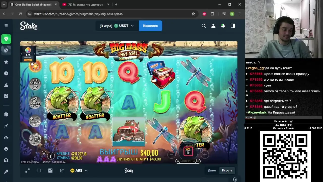
Task: Open the ARS display currency dropdown
Action: [79, 171]
